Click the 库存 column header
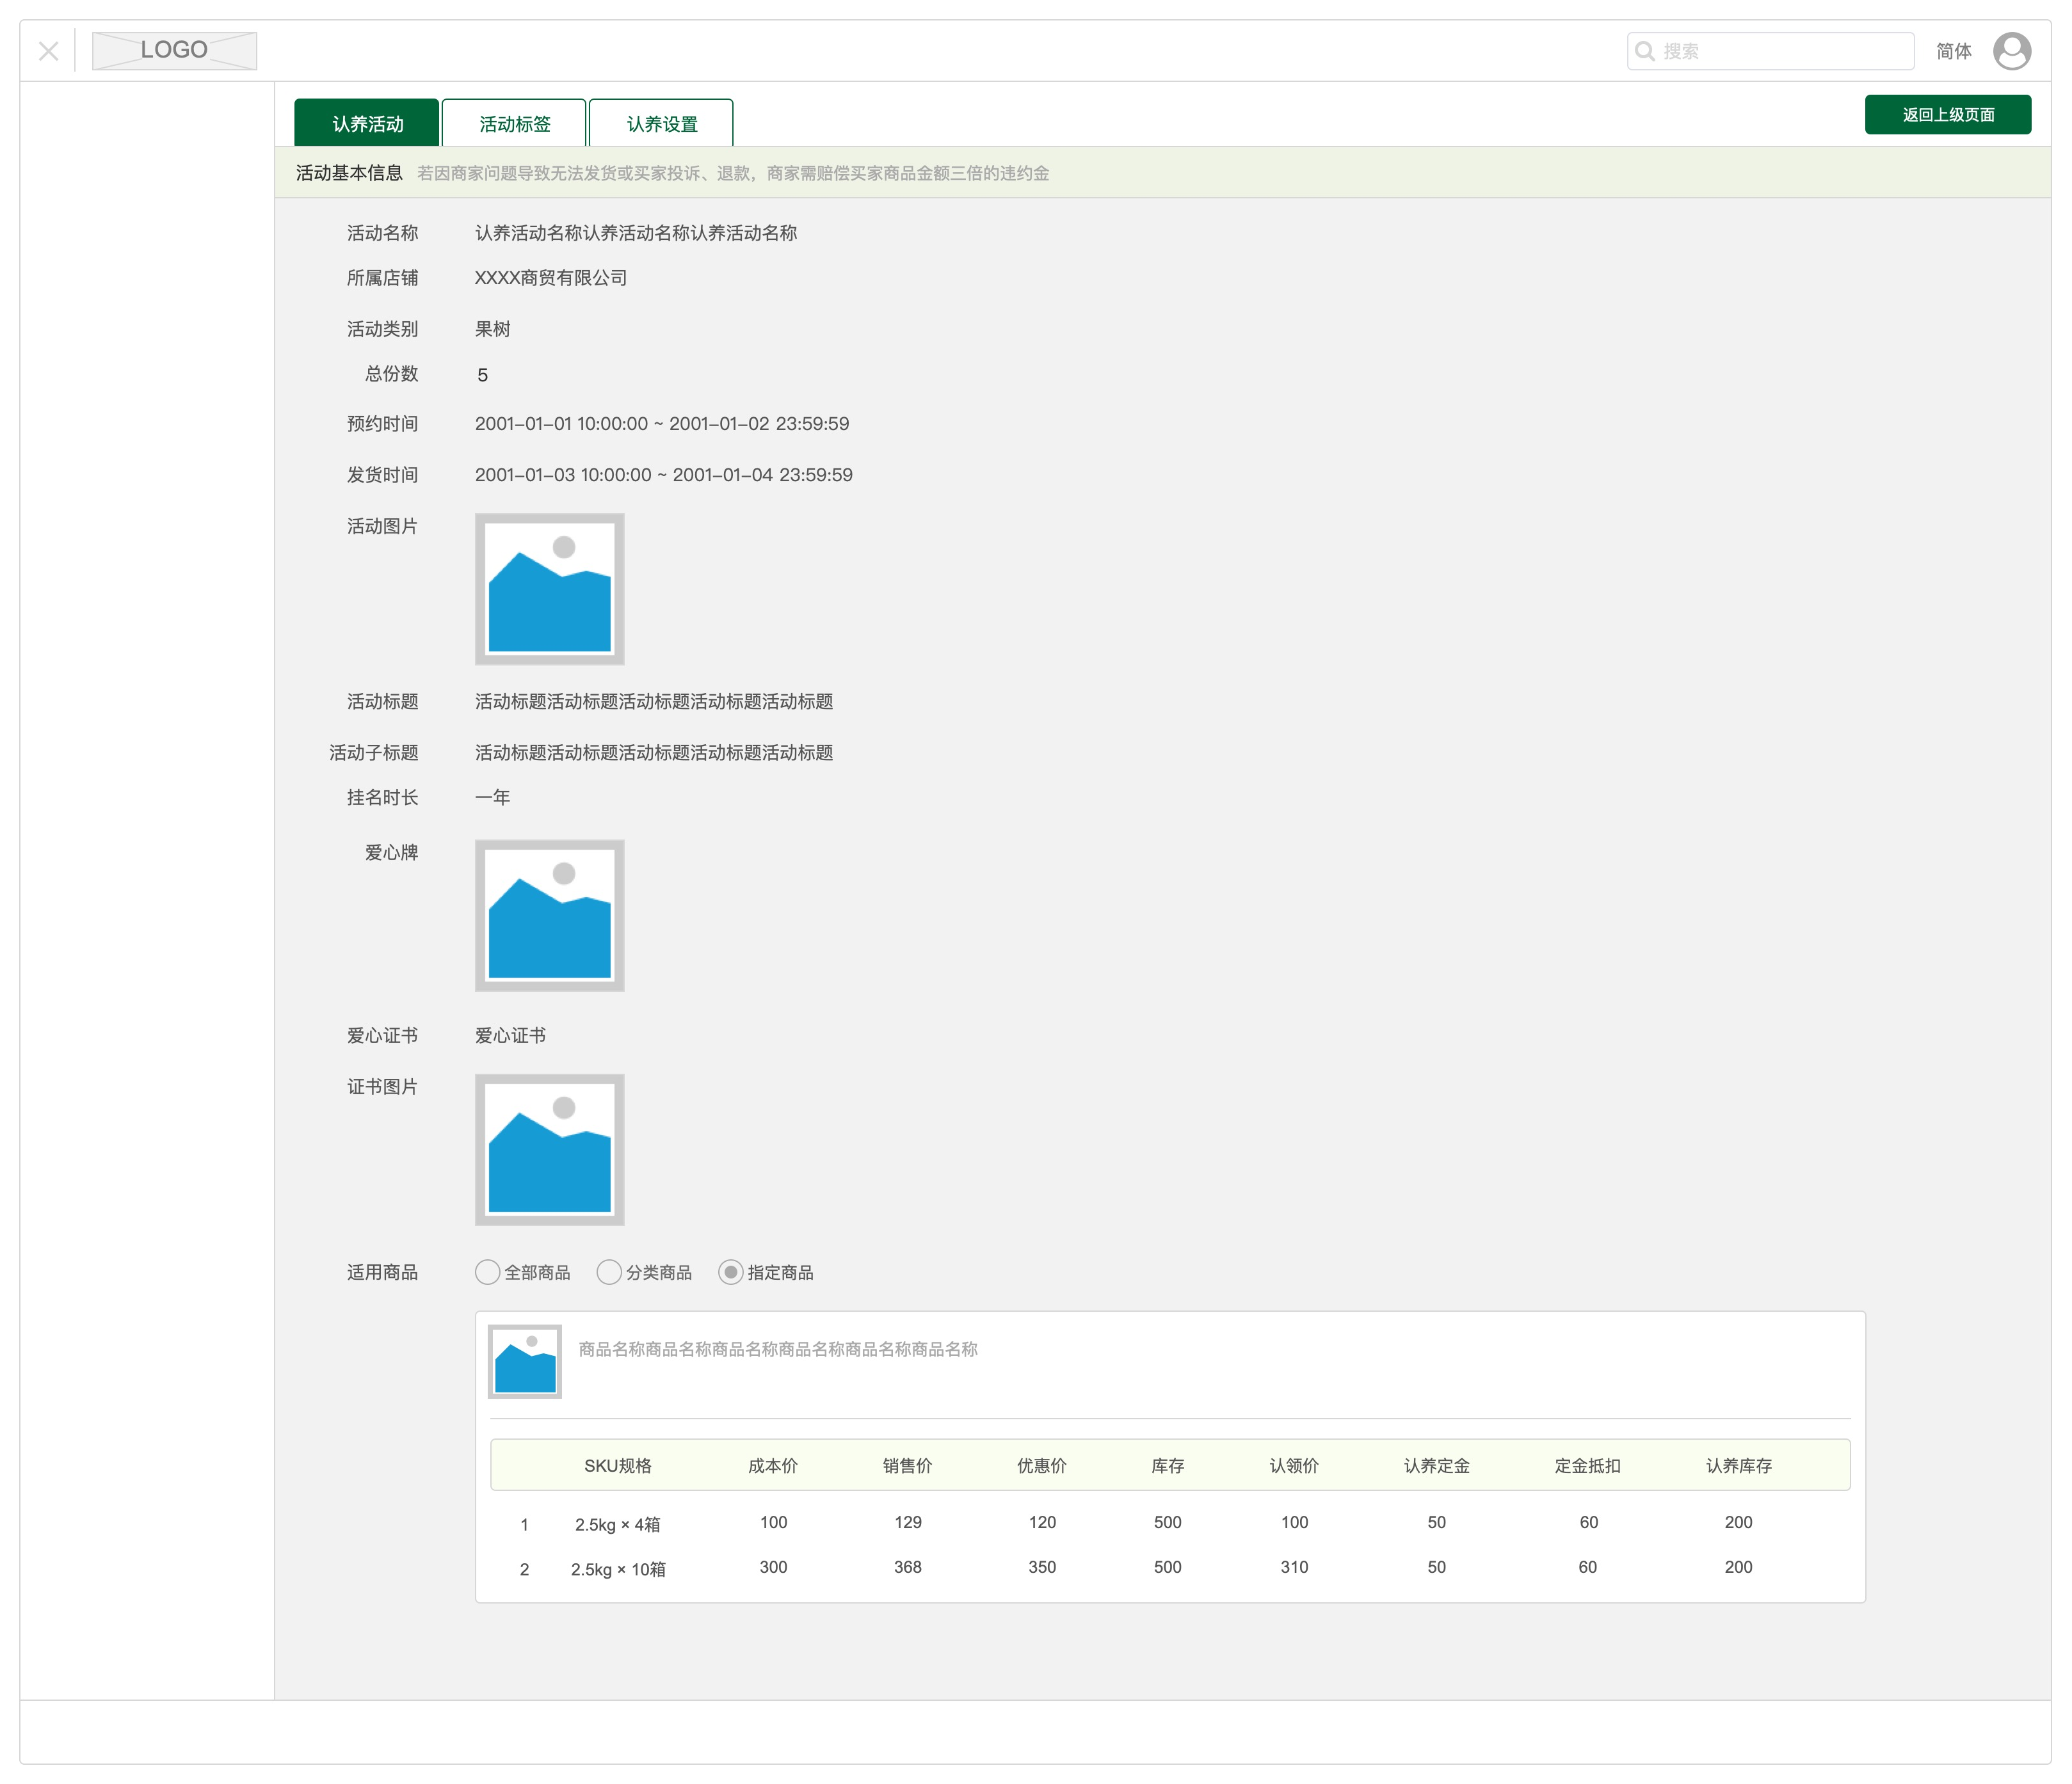 (x=1167, y=1465)
